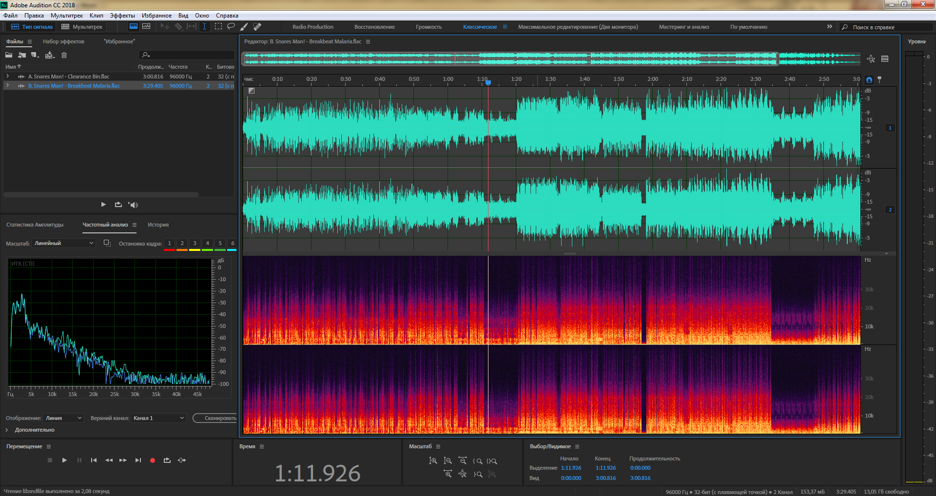
Task: Click the open file folder icon
Action: point(9,55)
